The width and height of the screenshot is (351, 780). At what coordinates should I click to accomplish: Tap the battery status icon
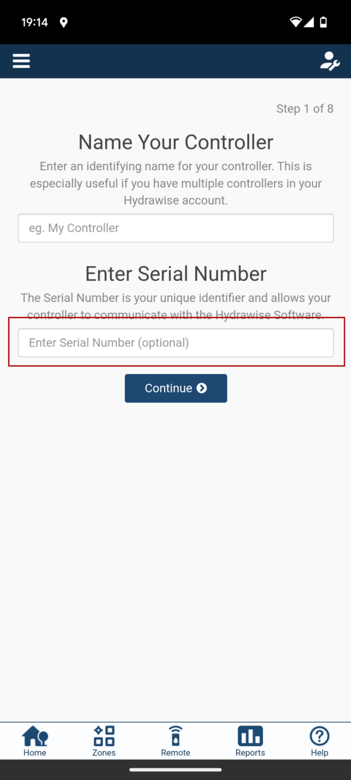[x=323, y=22]
